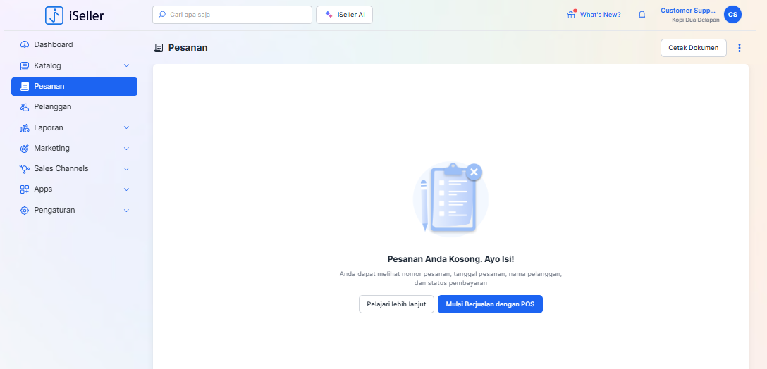Expand the Apps submenu chevron
Screen dimensions: 767x369
tap(127, 189)
